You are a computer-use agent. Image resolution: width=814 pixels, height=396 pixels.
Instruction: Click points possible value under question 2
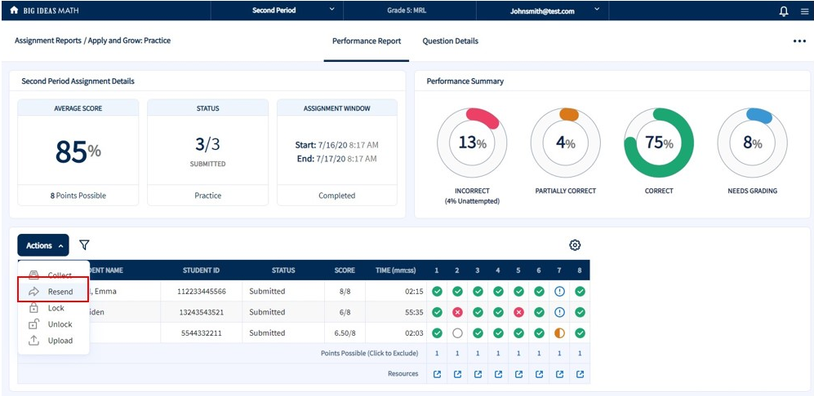[x=457, y=354]
